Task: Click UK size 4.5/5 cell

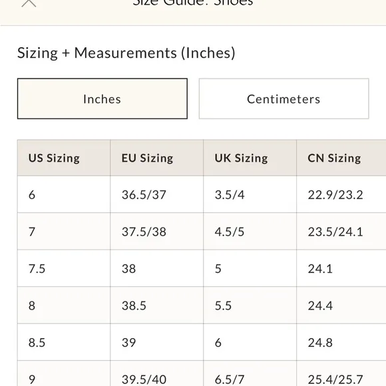Action: (x=250, y=231)
